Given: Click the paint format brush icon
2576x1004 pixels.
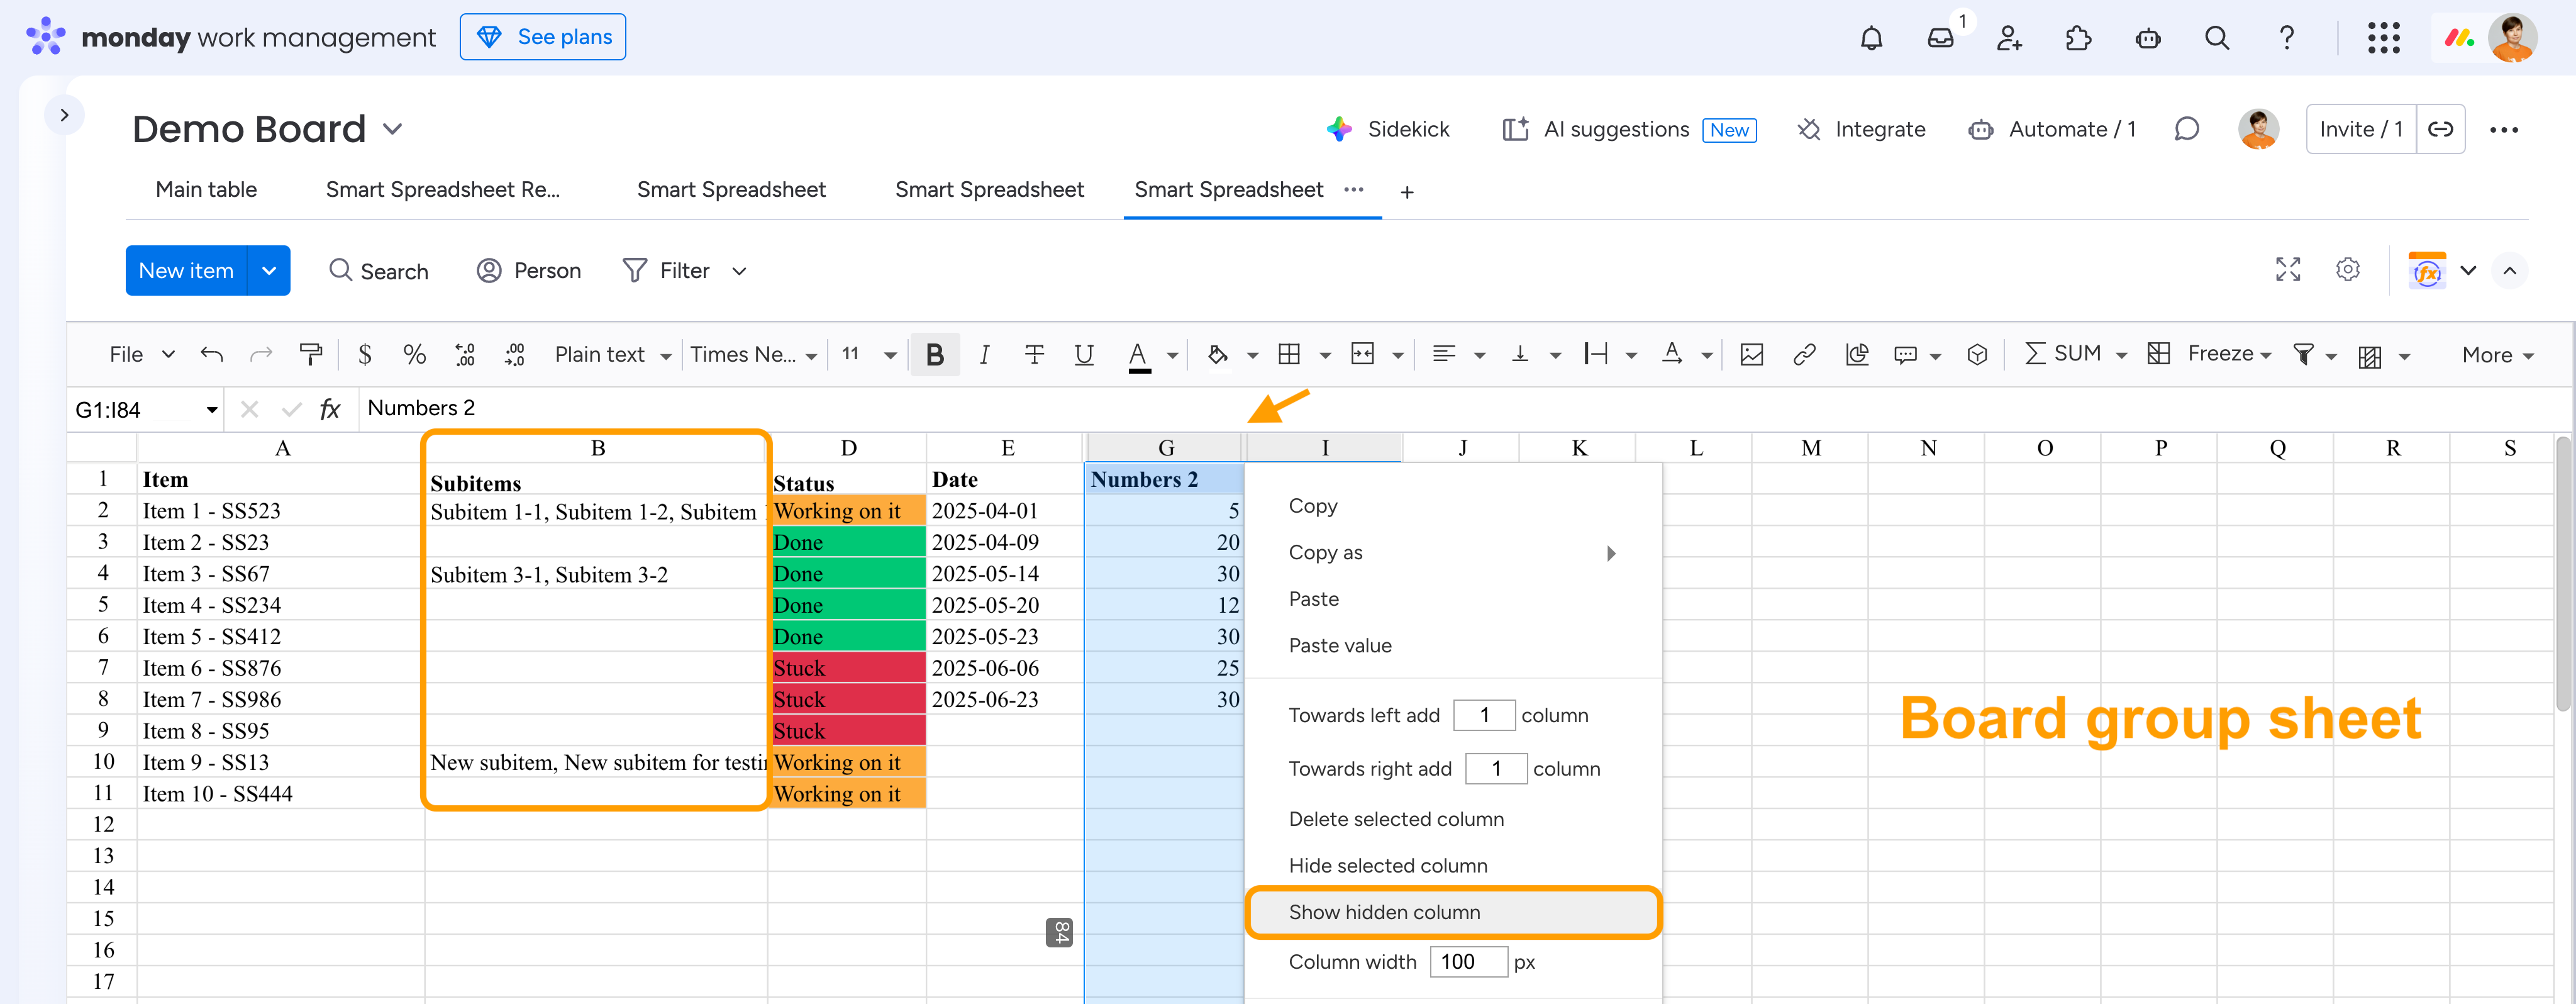Looking at the screenshot, I should click(311, 354).
